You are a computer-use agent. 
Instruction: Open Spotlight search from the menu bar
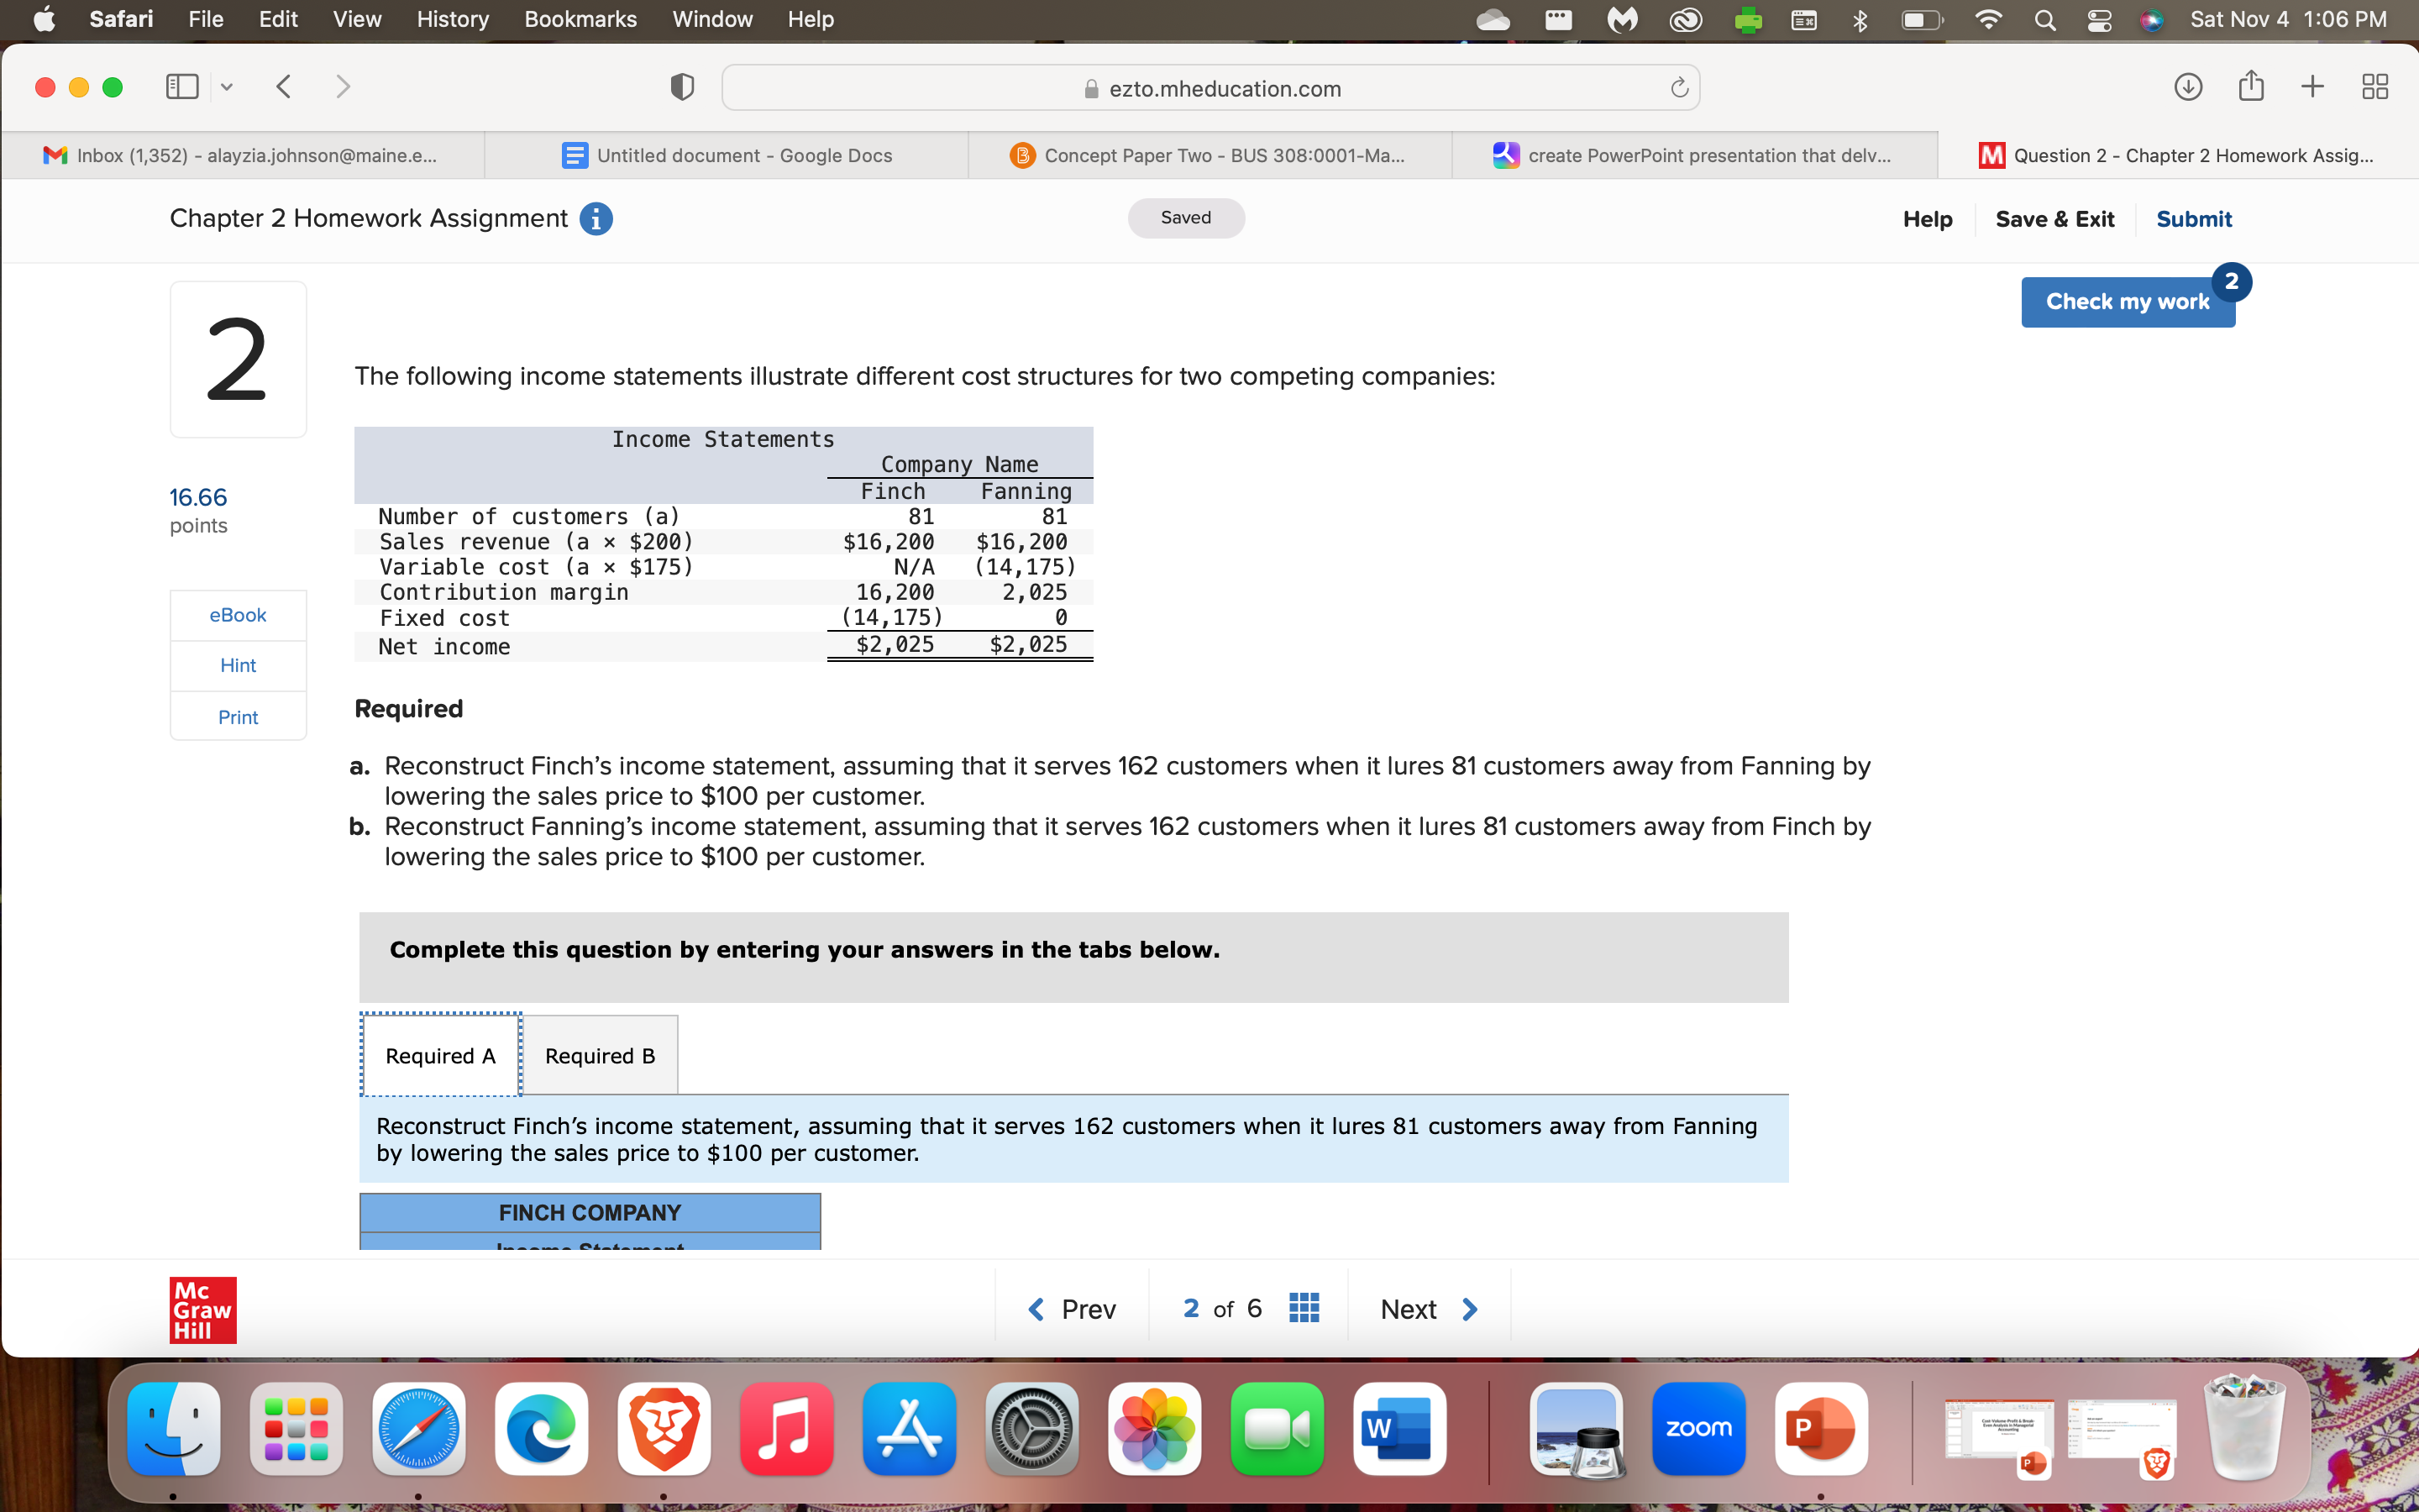(x=2044, y=19)
